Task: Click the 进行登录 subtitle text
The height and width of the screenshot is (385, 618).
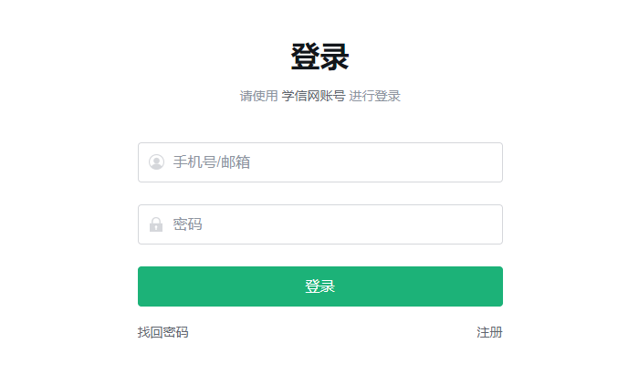Action: pos(374,96)
